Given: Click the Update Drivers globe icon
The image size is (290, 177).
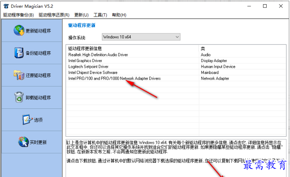Looking at the screenshot, I should click(19, 30).
